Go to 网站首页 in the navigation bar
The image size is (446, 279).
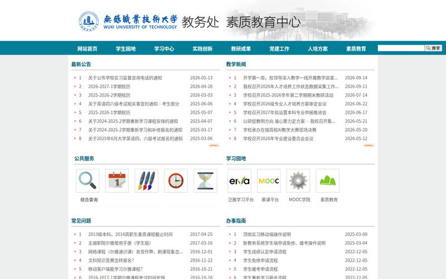(88, 49)
